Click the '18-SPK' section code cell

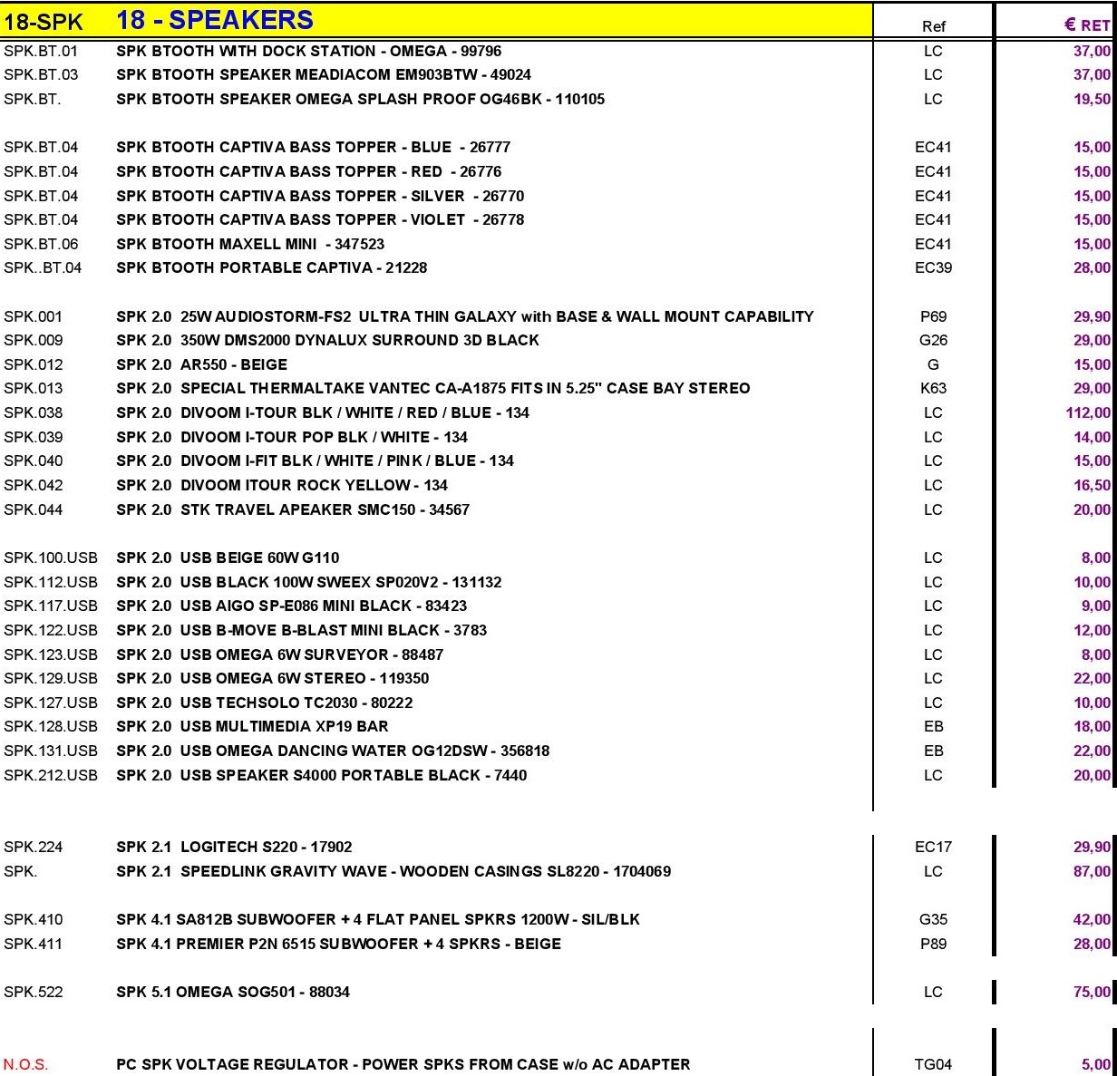[x=44, y=22]
